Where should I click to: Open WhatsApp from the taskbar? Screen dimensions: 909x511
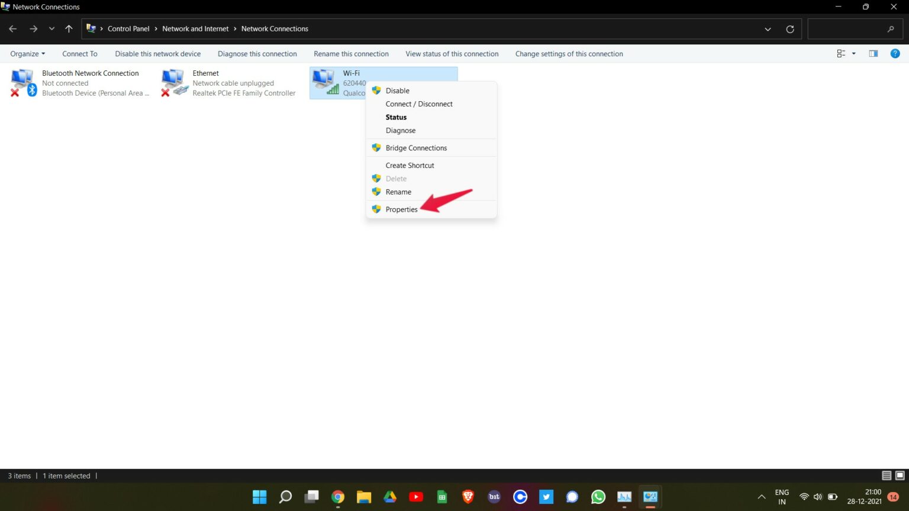(598, 497)
